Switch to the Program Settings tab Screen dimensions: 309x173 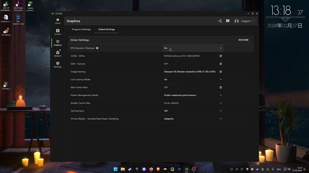tap(81, 29)
